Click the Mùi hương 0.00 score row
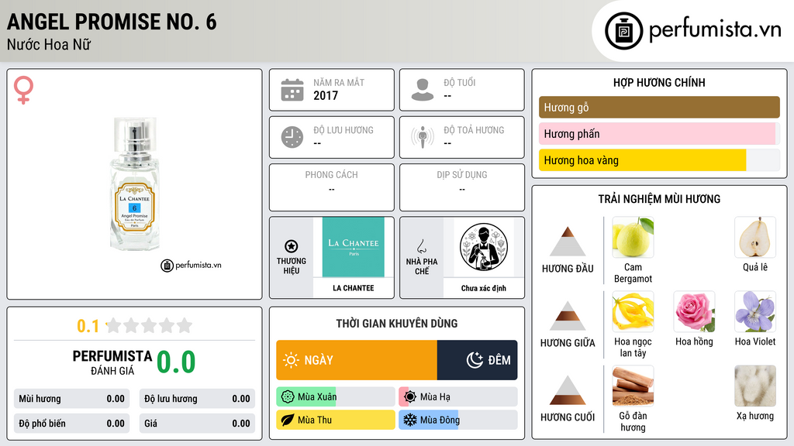Image resolution: width=794 pixels, height=446 pixels. point(72,399)
